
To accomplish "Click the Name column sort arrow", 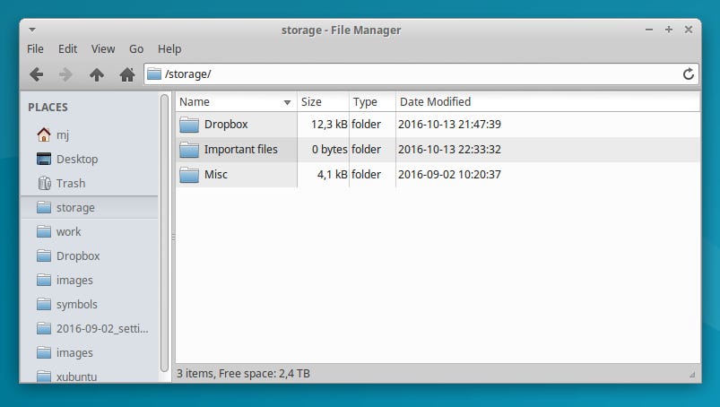I will click(288, 102).
